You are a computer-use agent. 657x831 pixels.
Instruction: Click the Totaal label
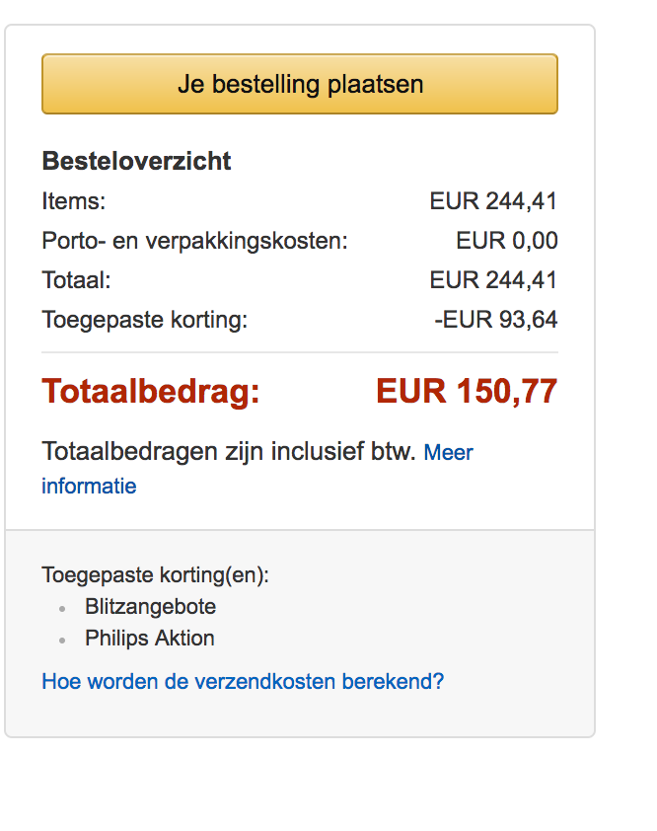tap(76, 280)
